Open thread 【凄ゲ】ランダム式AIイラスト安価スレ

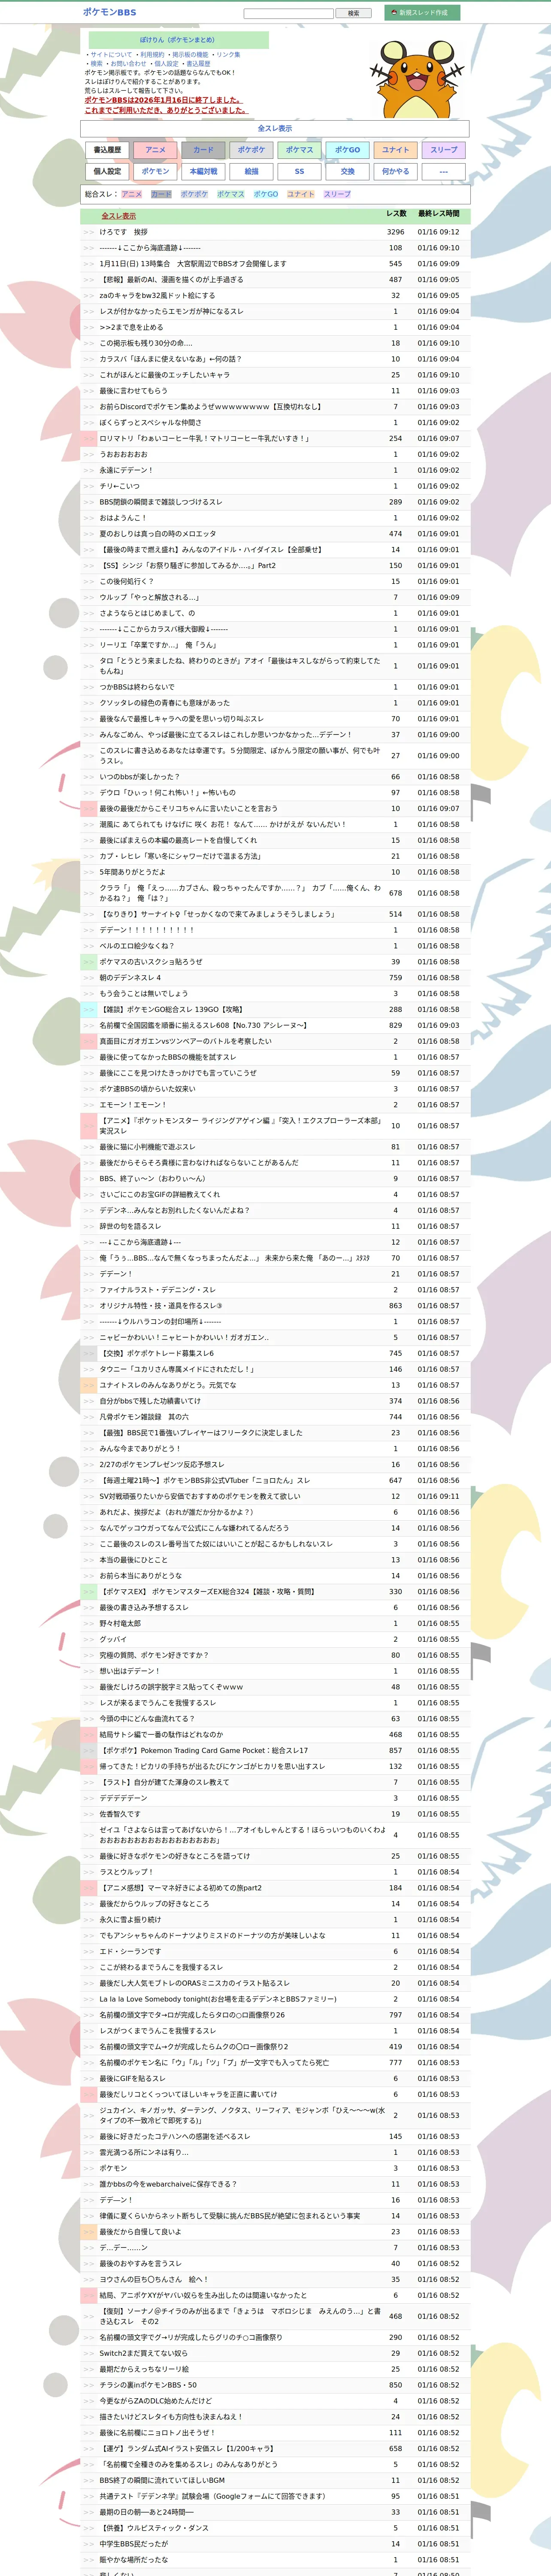[188, 2449]
